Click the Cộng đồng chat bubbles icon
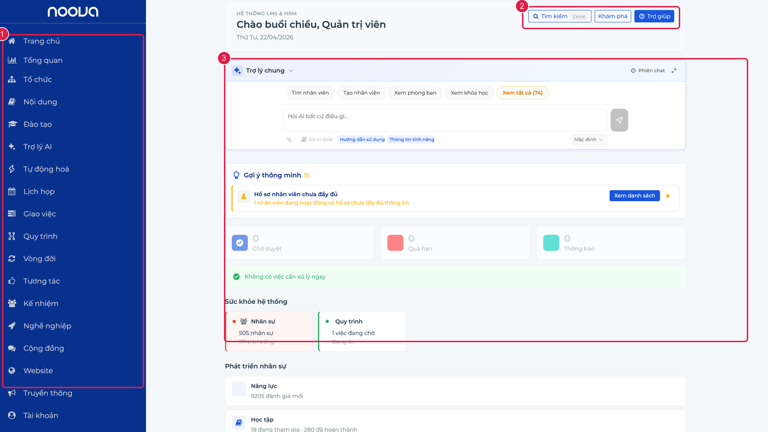Viewport: 768px width, 432px height. [x=12, y=348]
